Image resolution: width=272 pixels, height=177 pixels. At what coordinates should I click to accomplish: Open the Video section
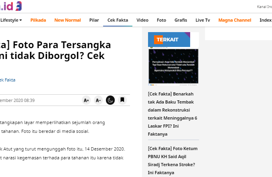point(142,20)
